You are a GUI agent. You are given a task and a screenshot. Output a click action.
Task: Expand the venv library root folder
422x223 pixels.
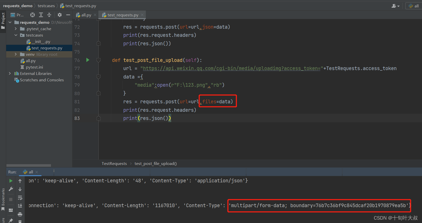pyautogui.click(x=16, y=54)
